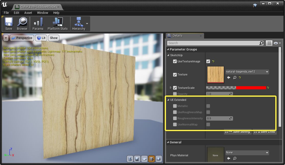The width and height of the screenshot is (285, 165).
Task: Select the teapot preview mesh shape
Action: (159, 159)
